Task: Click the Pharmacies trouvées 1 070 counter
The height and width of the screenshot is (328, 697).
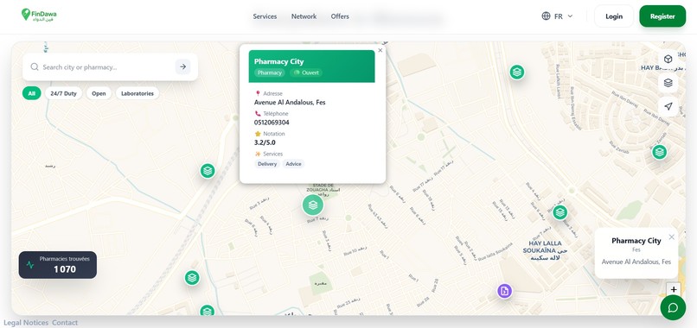Action: click(x=58, y=265)
